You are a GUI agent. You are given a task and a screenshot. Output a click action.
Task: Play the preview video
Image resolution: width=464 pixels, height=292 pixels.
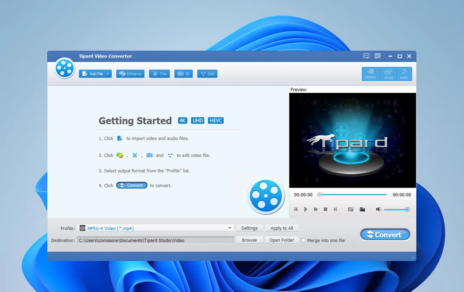pyautogui.click(x=306, y=209)
